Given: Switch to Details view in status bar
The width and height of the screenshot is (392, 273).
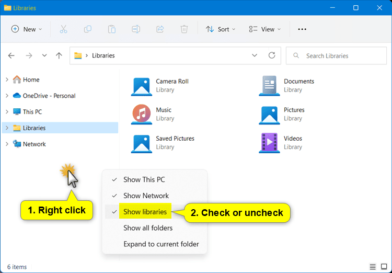Looking at the screenshot, I should point(373,267).
